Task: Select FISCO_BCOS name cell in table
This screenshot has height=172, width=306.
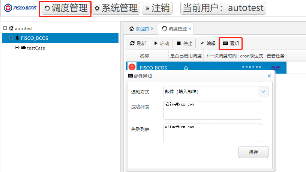Action: tap(153, 68)
